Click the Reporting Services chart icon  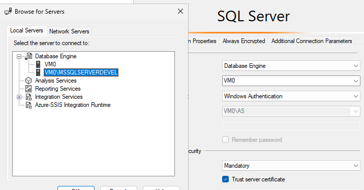[x=28, y=89]
